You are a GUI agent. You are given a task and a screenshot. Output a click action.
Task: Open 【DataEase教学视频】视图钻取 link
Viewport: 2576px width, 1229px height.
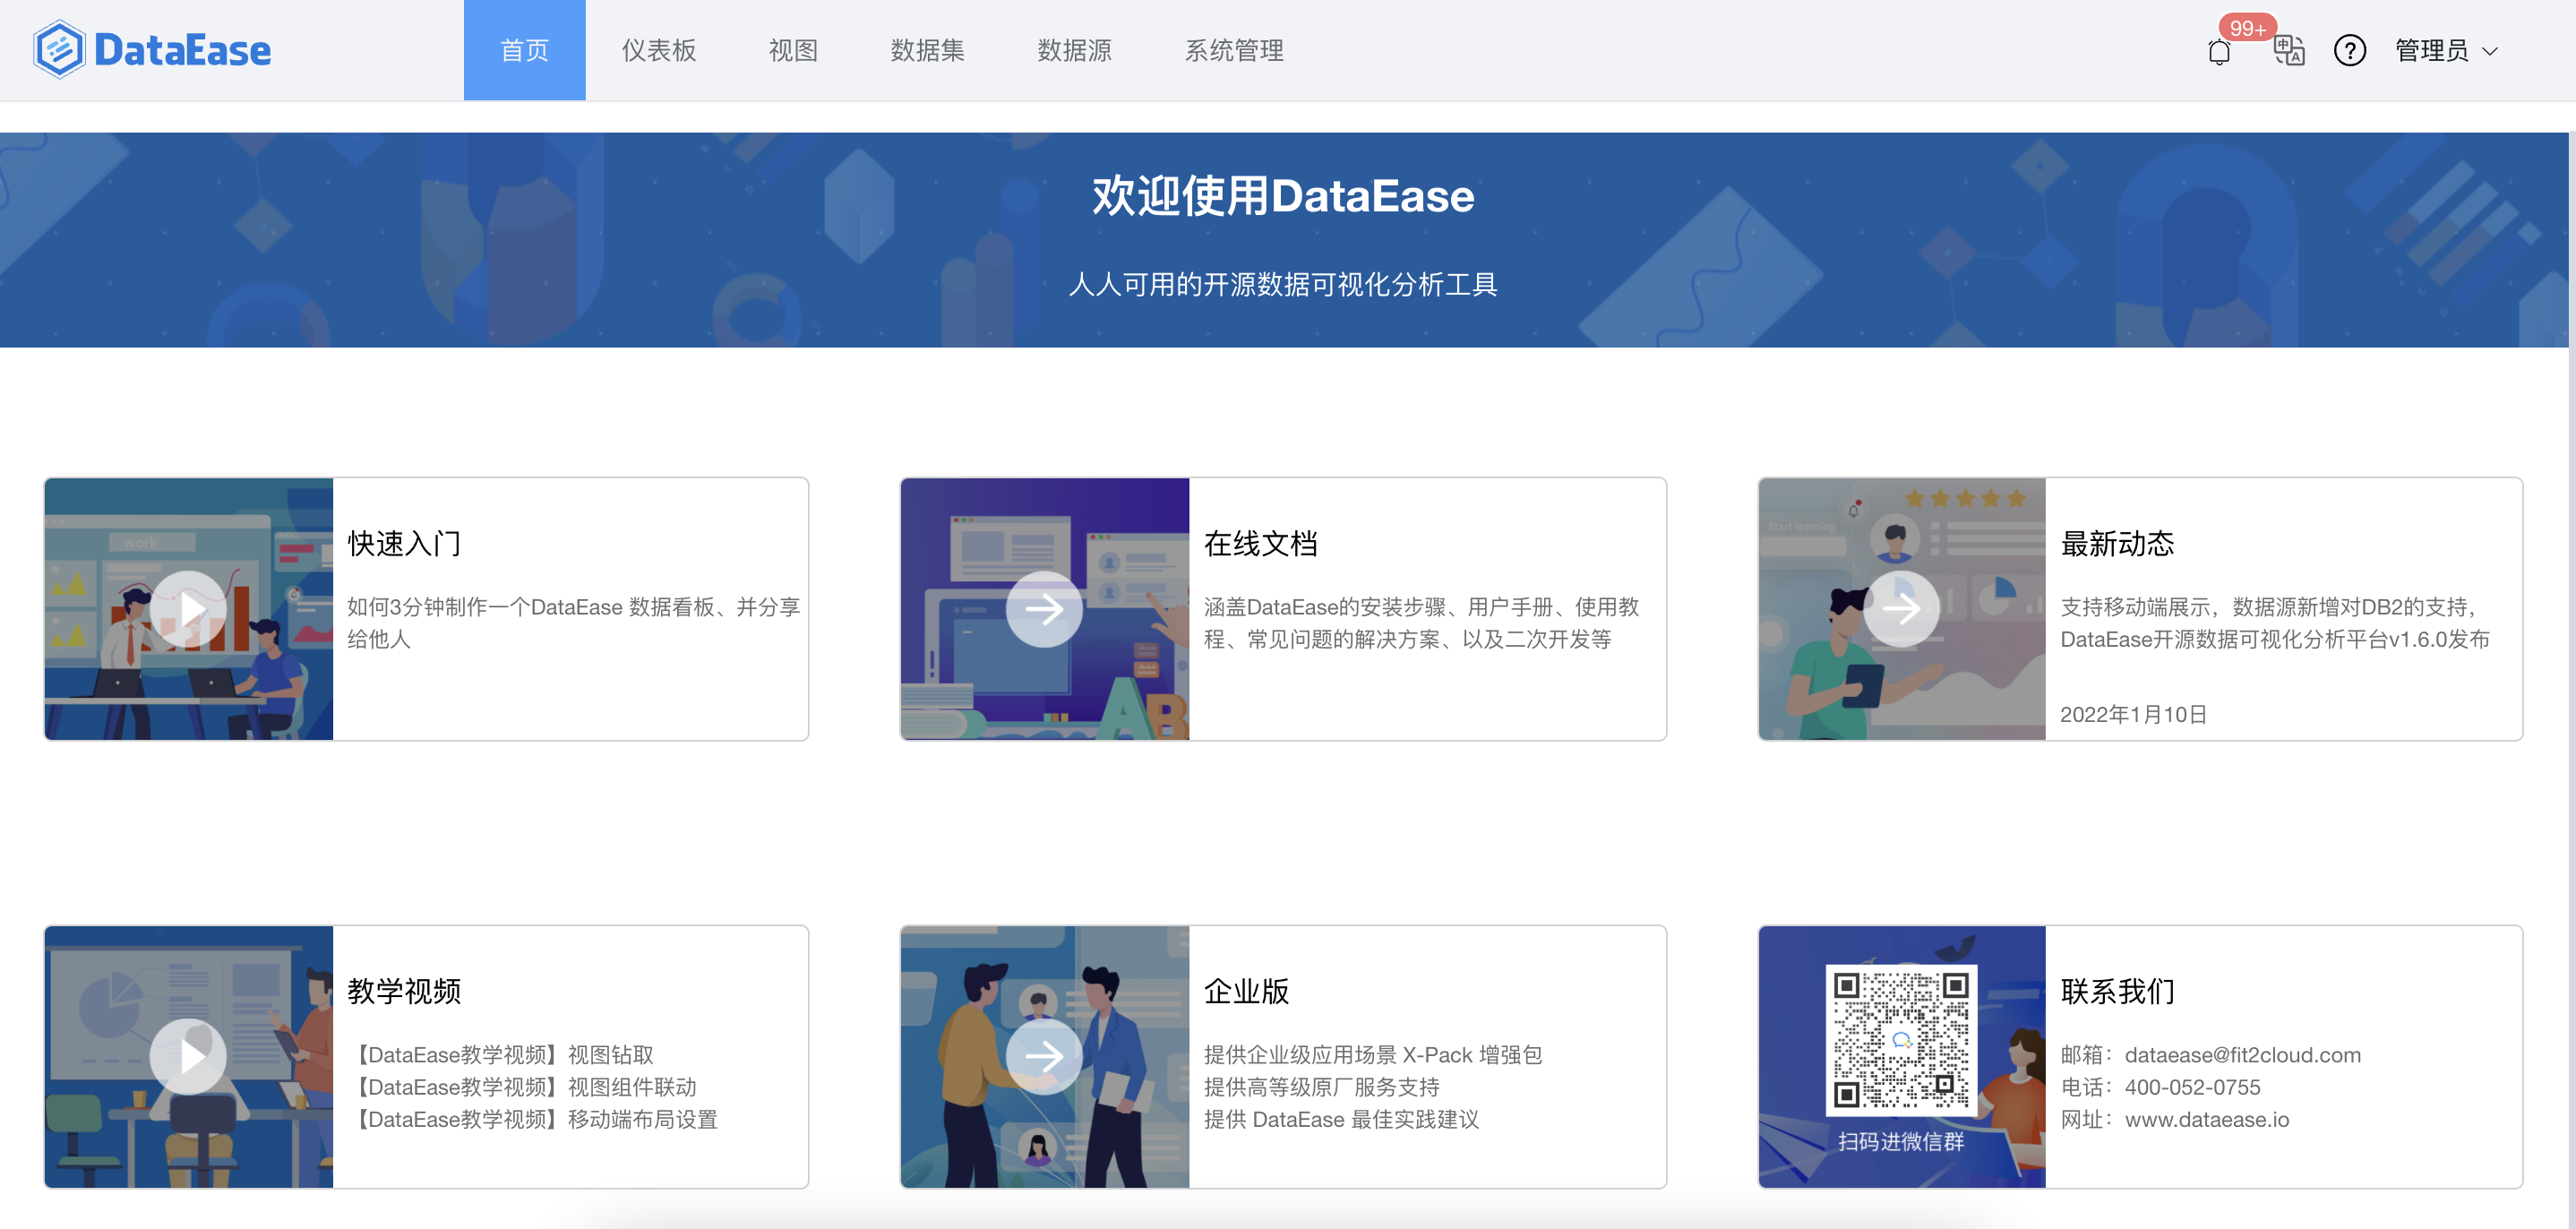coord(506,1055)
